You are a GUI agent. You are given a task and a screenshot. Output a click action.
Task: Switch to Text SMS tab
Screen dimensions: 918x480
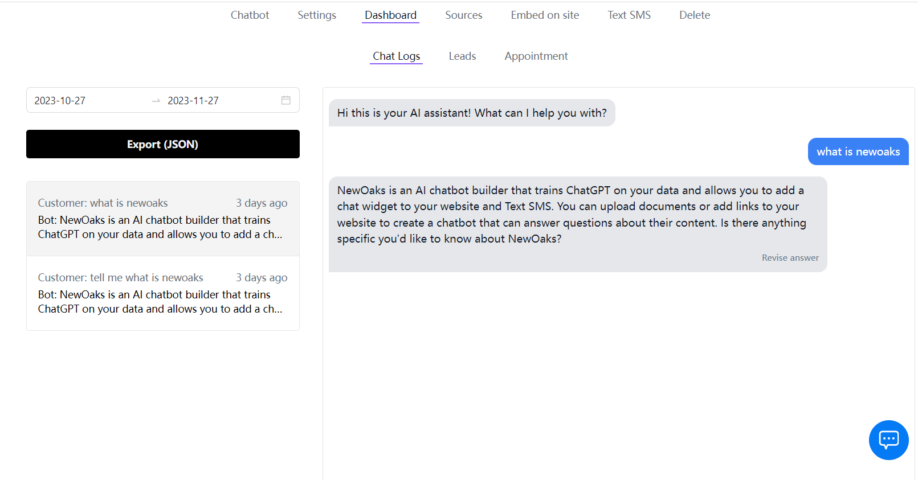click(629, 15)
